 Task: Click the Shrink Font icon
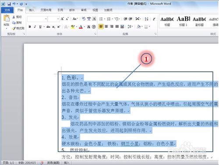pos(67,19)
